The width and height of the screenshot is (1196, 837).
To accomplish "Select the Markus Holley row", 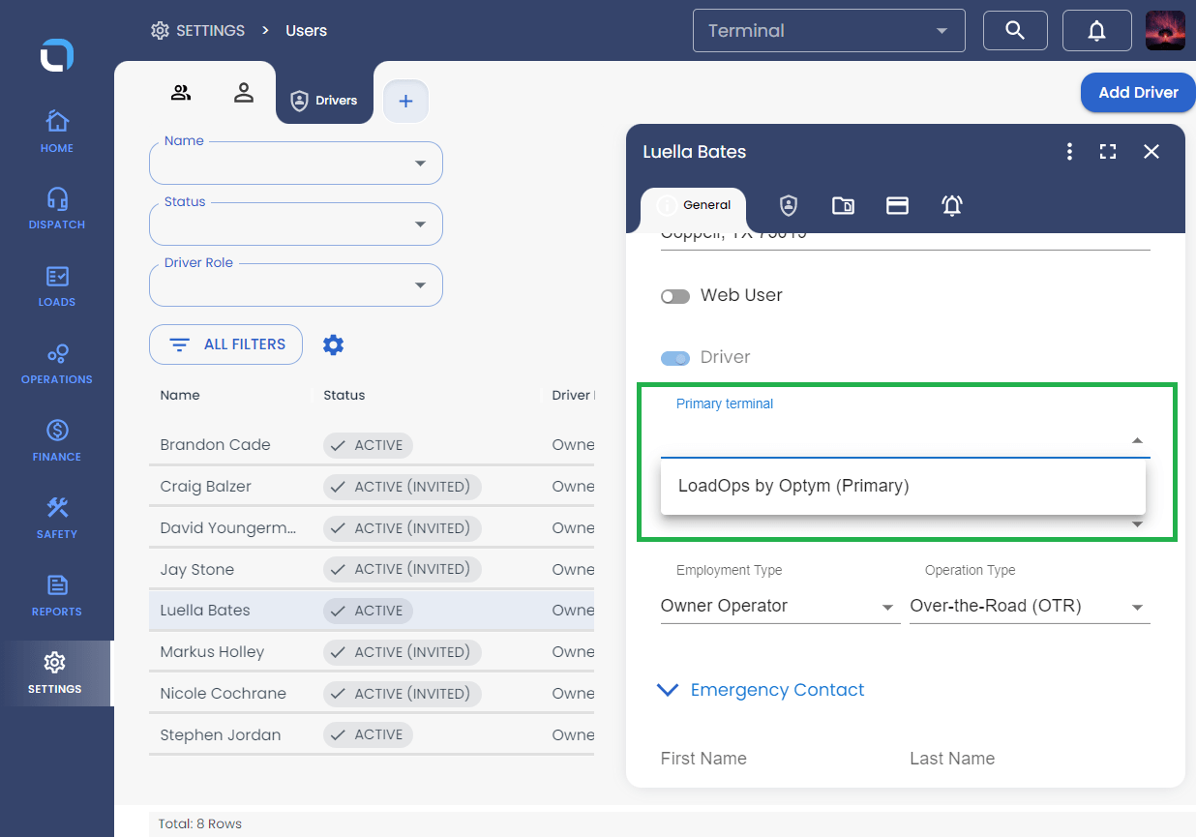I will (x=372, y=652).
